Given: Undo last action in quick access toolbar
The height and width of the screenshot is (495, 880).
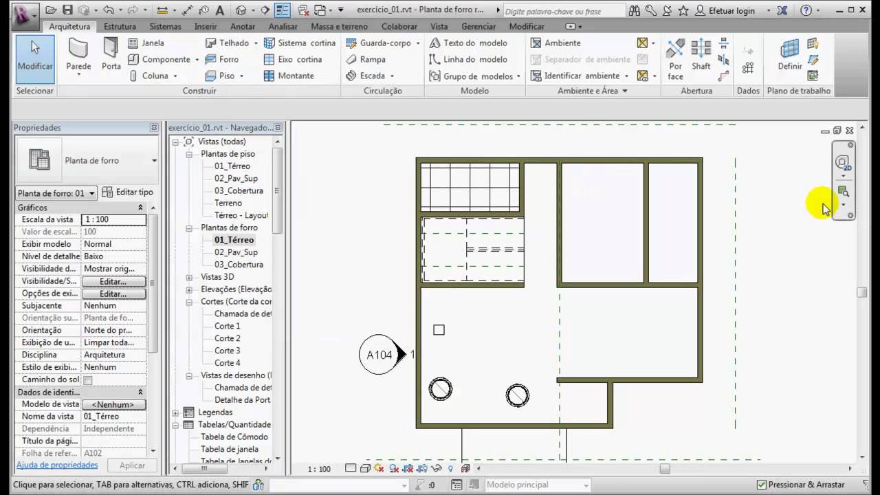Looking at the screenshot, I should tap(108, 10).
